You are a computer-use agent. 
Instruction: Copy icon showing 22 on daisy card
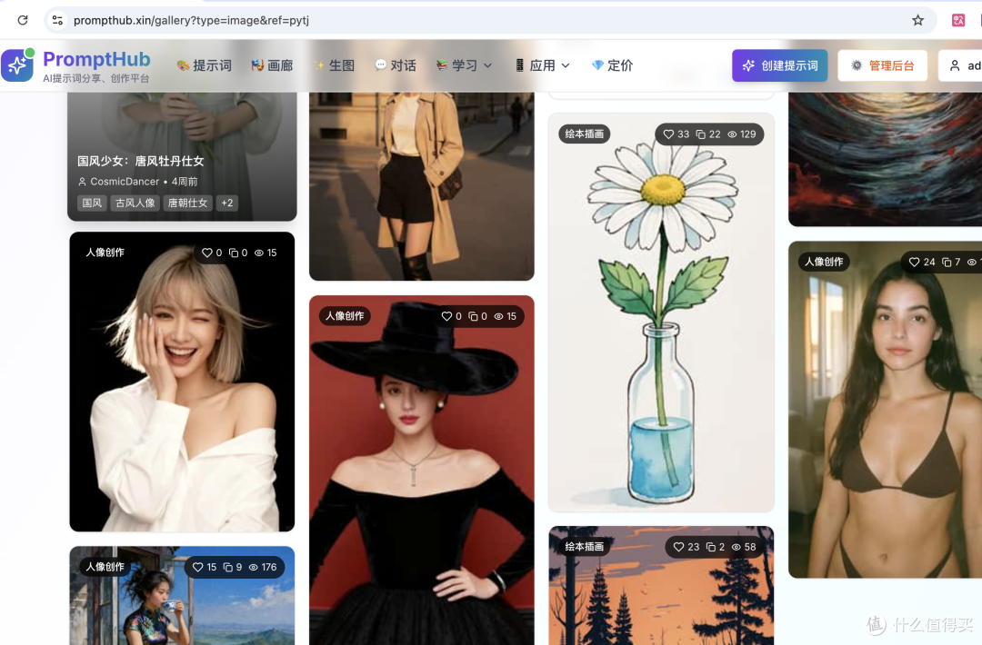[701, 134]
